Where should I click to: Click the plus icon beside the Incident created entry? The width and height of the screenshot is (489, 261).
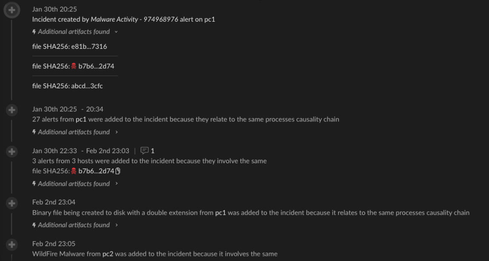pos(12,10)
